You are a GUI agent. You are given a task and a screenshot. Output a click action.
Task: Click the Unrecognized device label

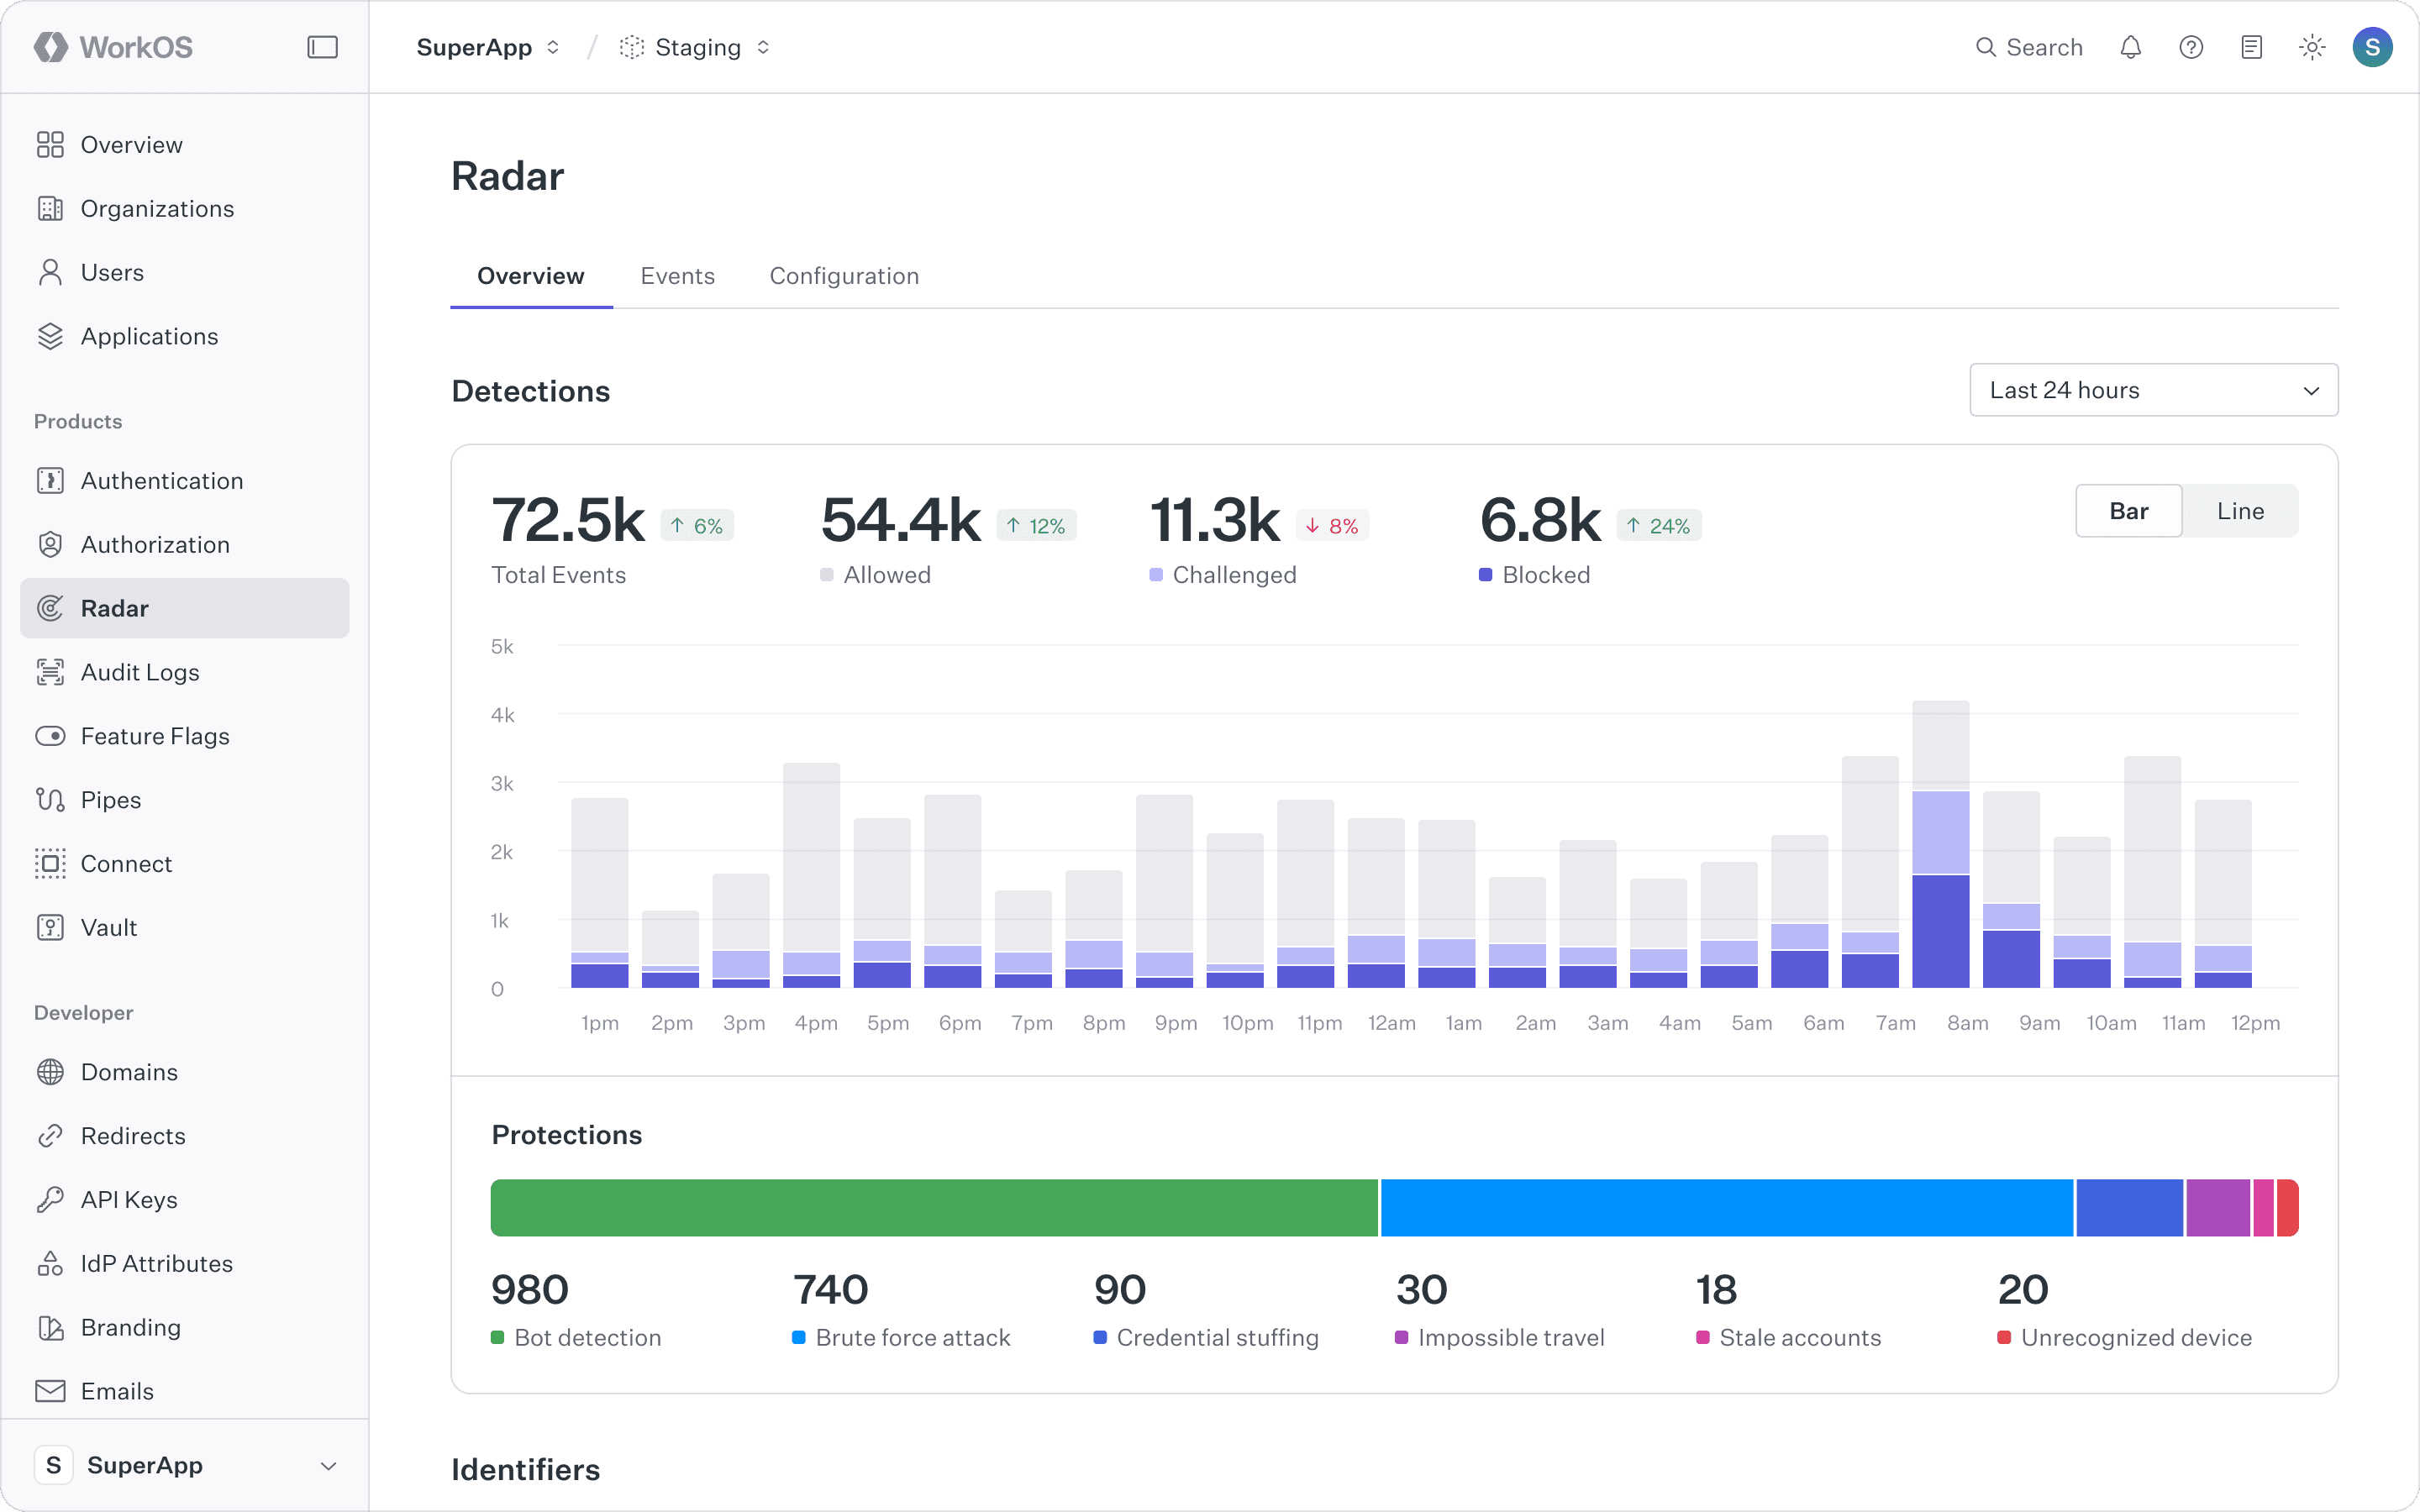point(2136,1338)
